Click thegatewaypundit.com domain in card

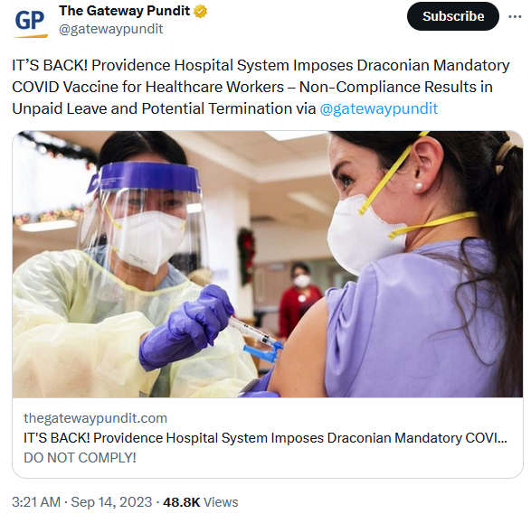click(x=96, y=418)
